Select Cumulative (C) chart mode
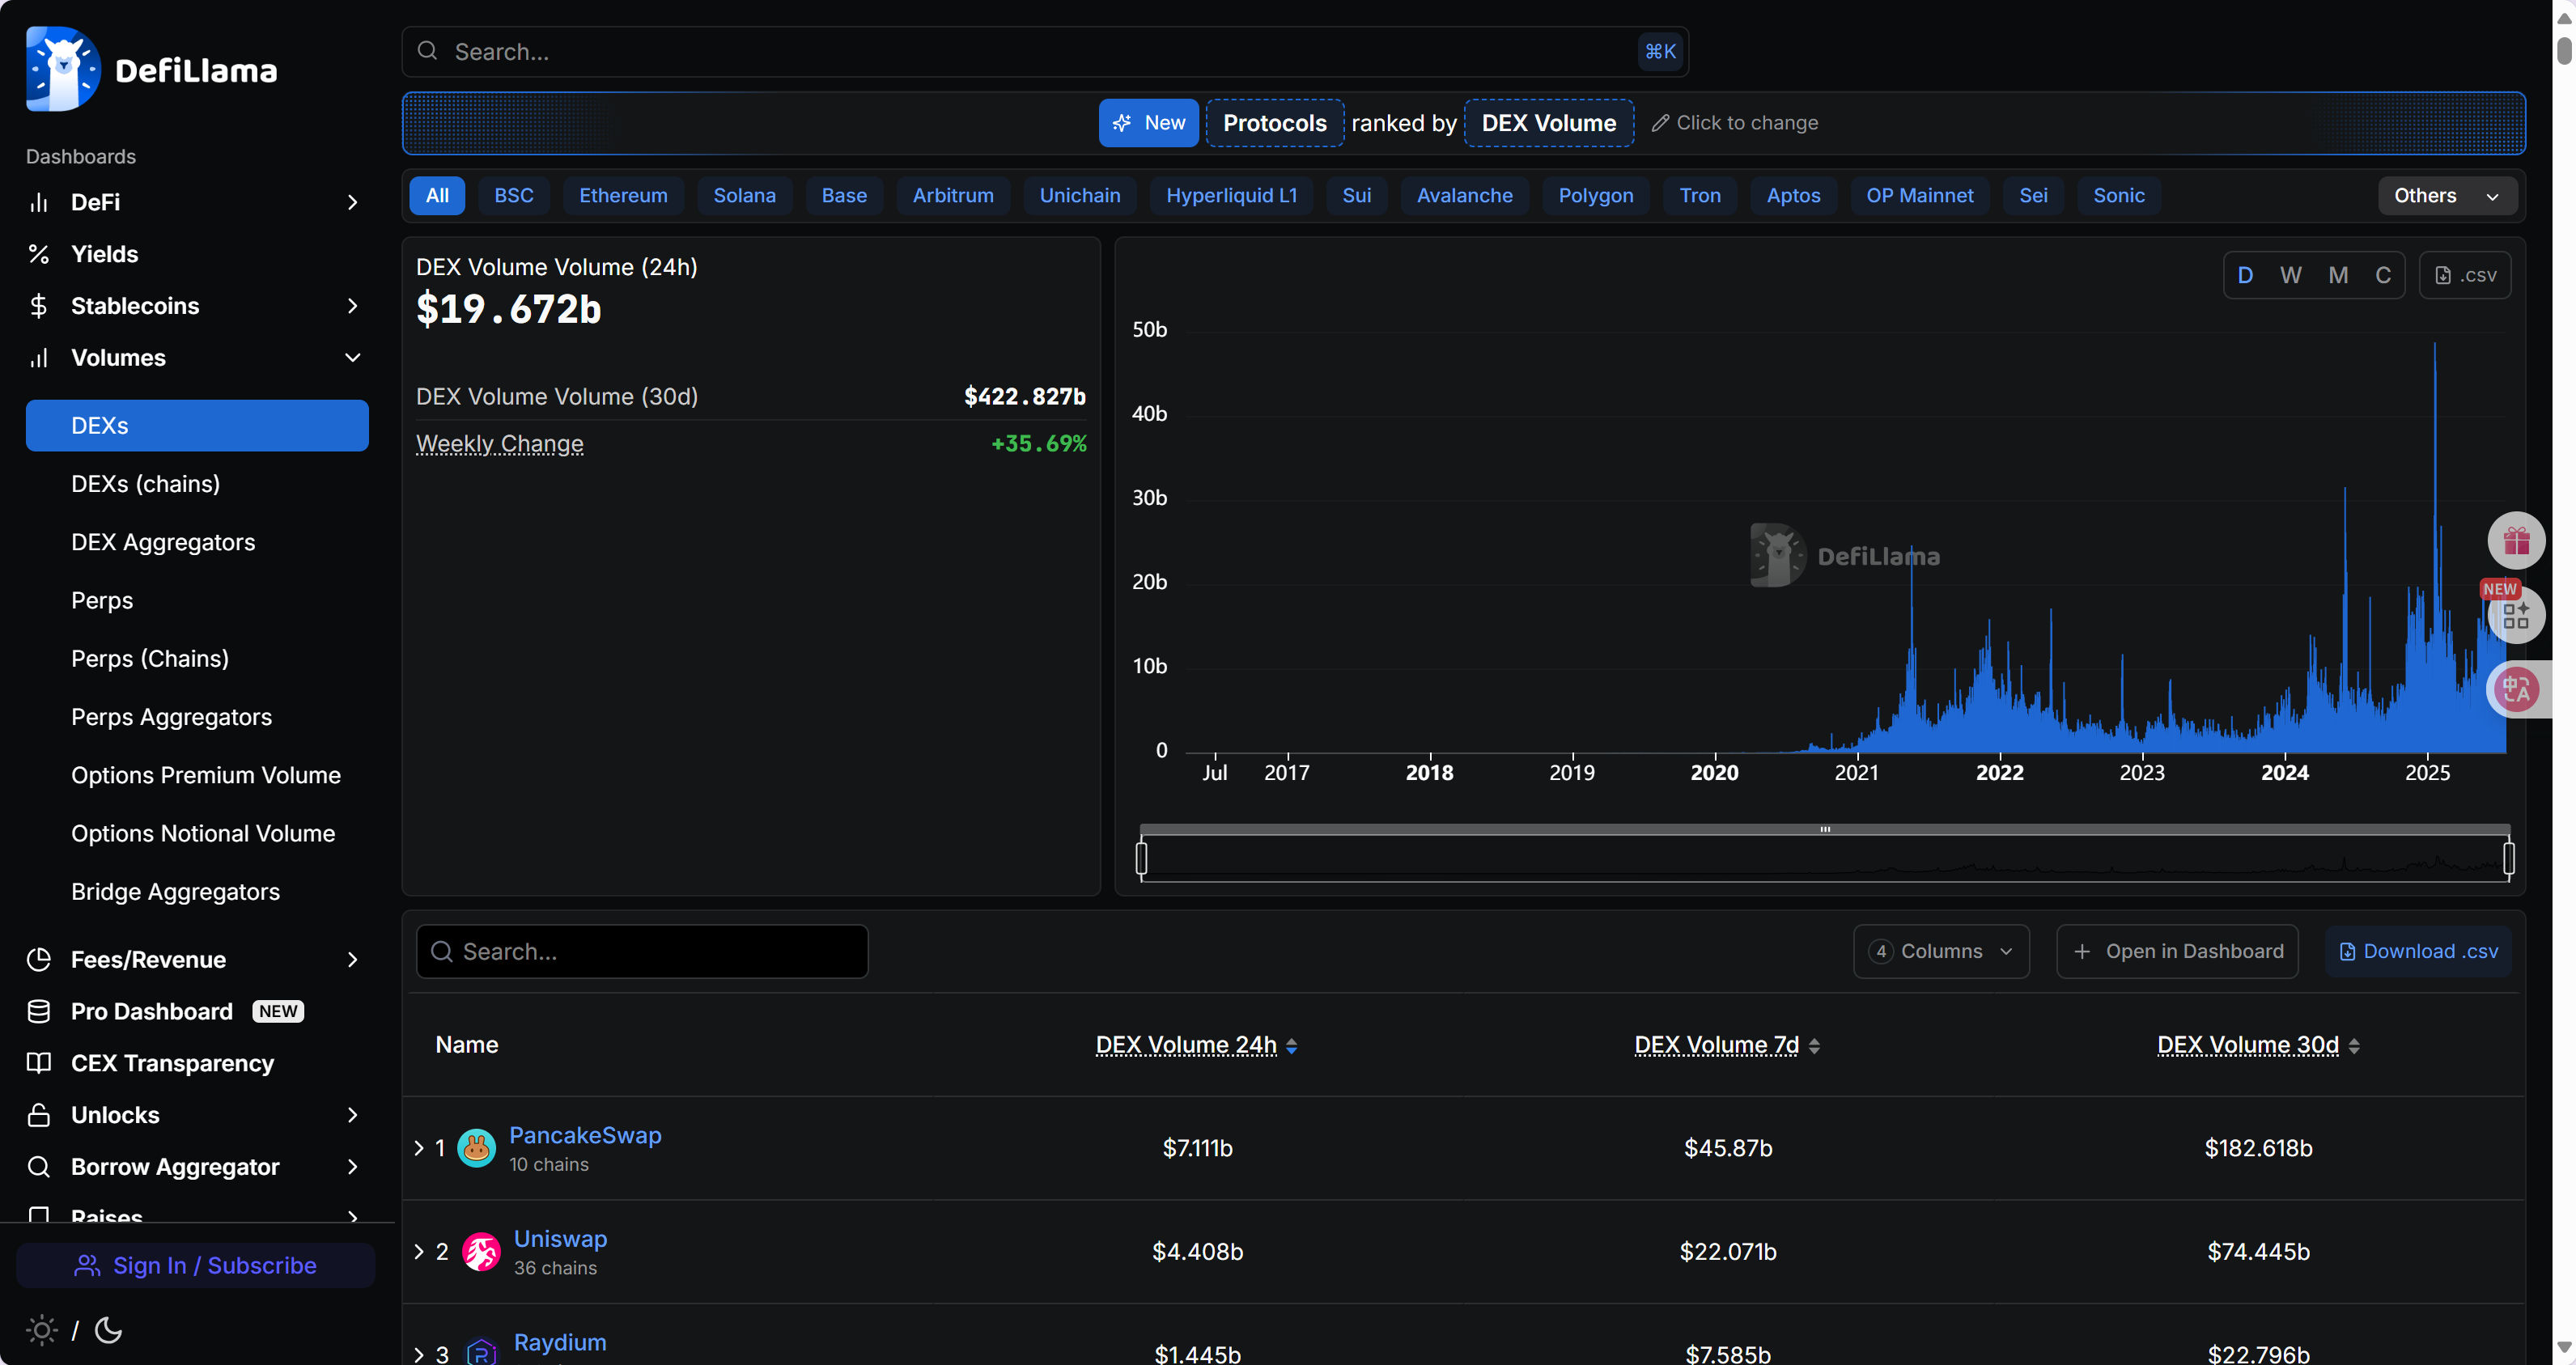Image resolution: width=2576 pixels, height=1365 pixels. [x=2383, y=275]
